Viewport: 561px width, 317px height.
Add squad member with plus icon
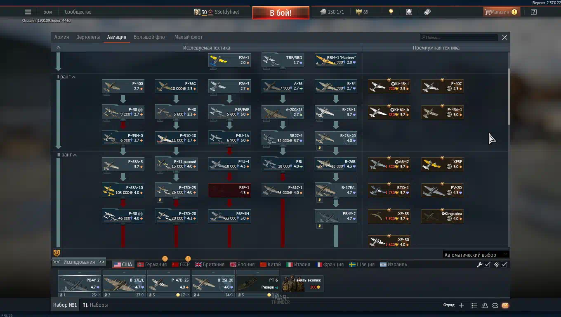pos(461,305)
